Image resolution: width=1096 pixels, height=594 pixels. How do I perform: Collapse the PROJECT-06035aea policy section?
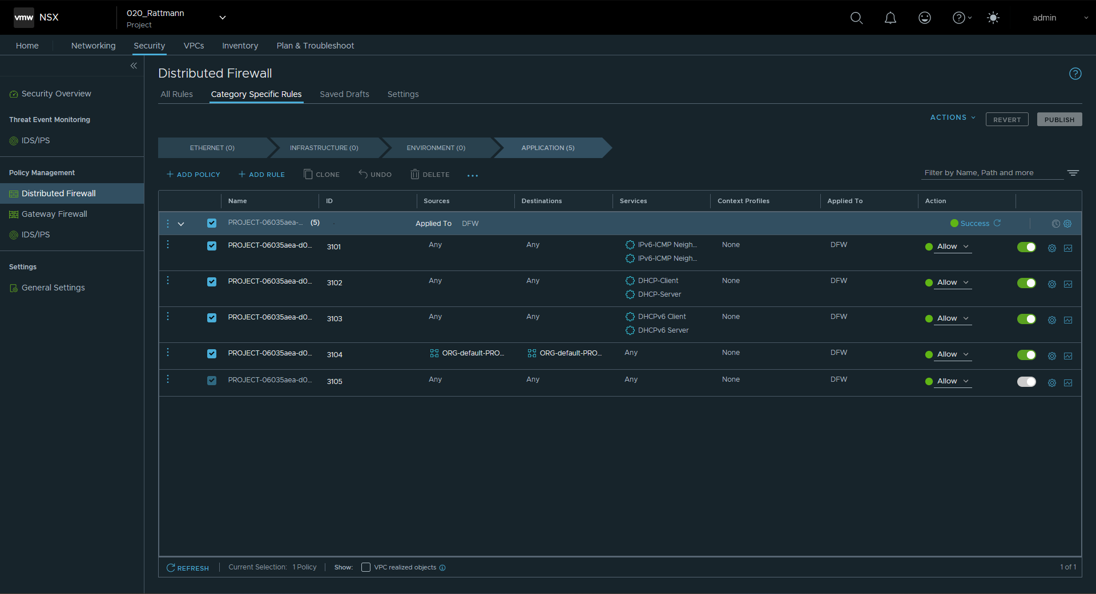(181, 224)
